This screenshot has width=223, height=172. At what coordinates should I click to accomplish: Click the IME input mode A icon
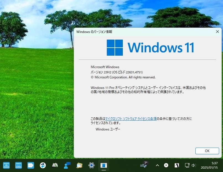pos(177,165)
